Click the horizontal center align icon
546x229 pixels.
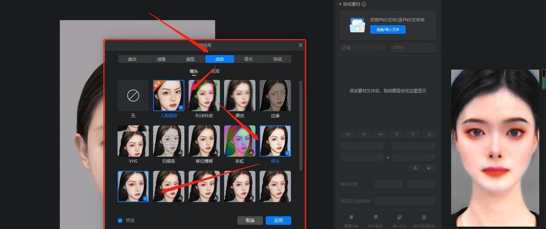coord(364,135)
